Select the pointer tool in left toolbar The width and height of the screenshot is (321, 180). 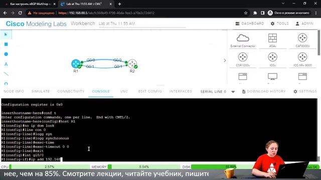(x=6, y=34)
